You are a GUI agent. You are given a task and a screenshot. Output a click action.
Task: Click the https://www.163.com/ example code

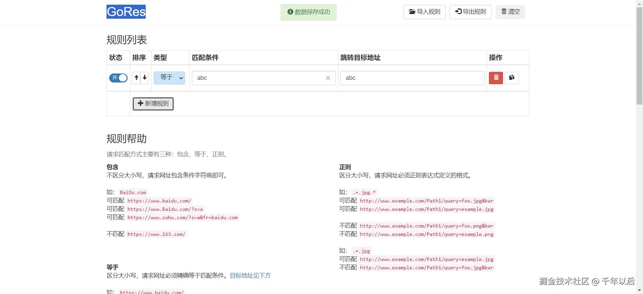156,234
